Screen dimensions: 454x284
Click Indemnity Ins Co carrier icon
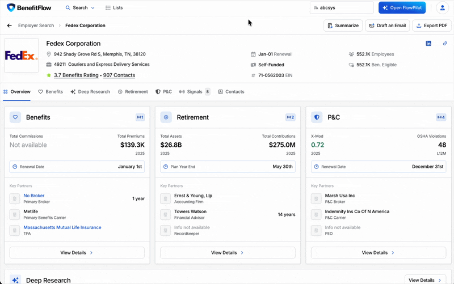[x=316, y=215]
